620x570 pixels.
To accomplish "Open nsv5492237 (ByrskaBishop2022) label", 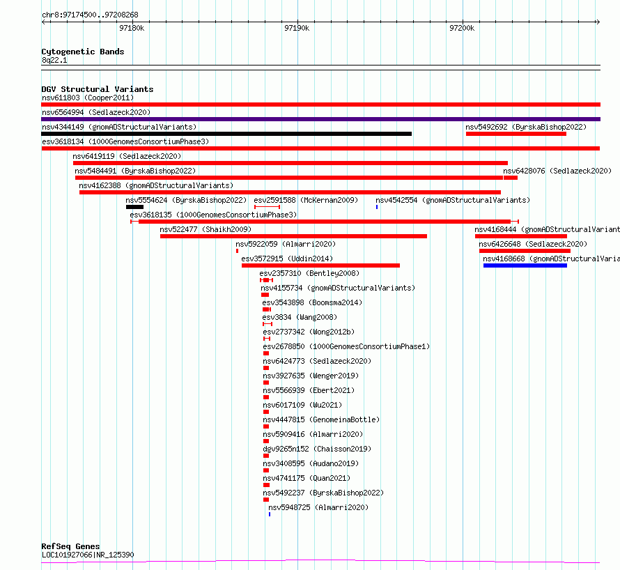I will 323,493.
